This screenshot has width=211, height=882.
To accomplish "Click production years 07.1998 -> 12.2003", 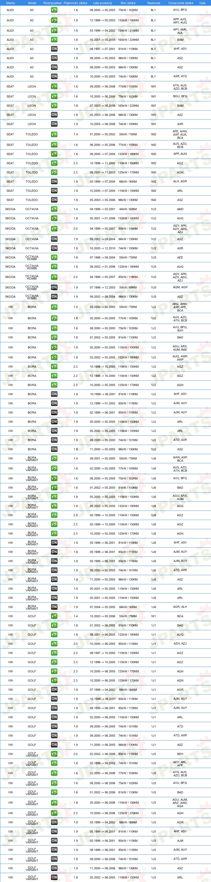I will coord(103,288).
